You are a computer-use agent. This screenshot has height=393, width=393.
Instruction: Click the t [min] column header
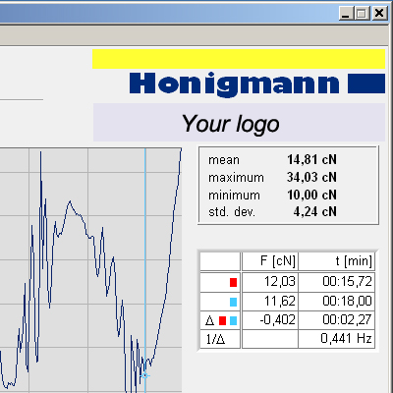(337, 261)
